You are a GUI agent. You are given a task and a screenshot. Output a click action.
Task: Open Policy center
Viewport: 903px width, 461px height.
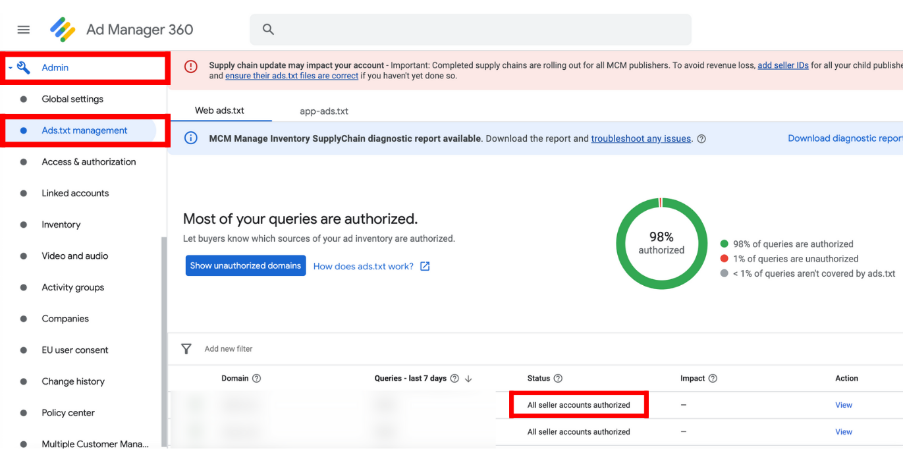68,413
